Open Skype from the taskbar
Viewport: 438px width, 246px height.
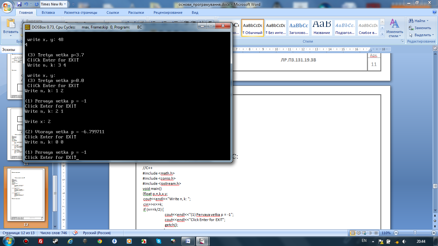[159, 241]
